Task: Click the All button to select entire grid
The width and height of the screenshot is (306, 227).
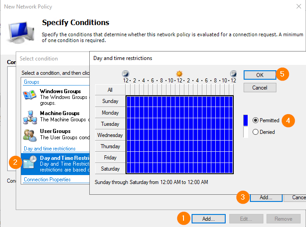Action: (110, 90)
